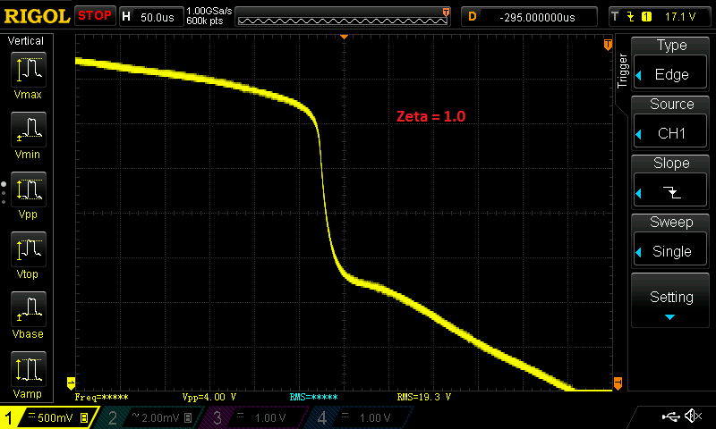Click the 1.00GSa/s sample rate text

tap(209, 11)
